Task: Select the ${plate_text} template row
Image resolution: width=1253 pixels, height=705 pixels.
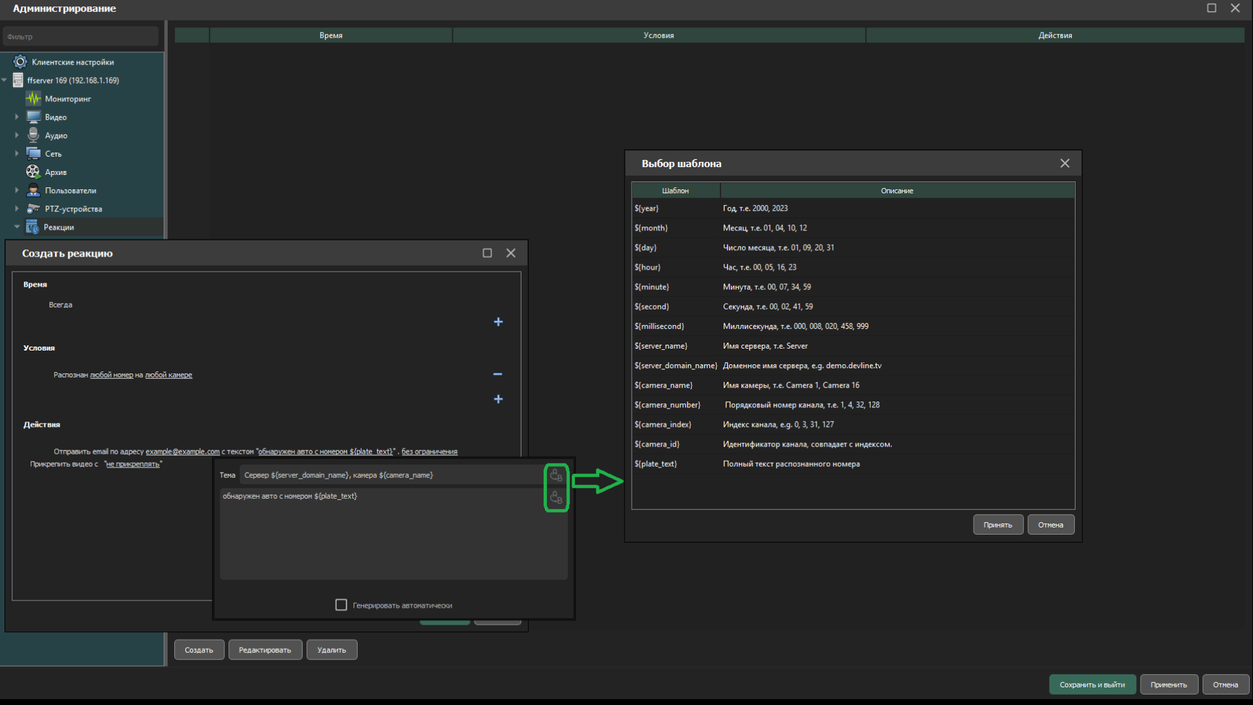Action: pos(655,463)
